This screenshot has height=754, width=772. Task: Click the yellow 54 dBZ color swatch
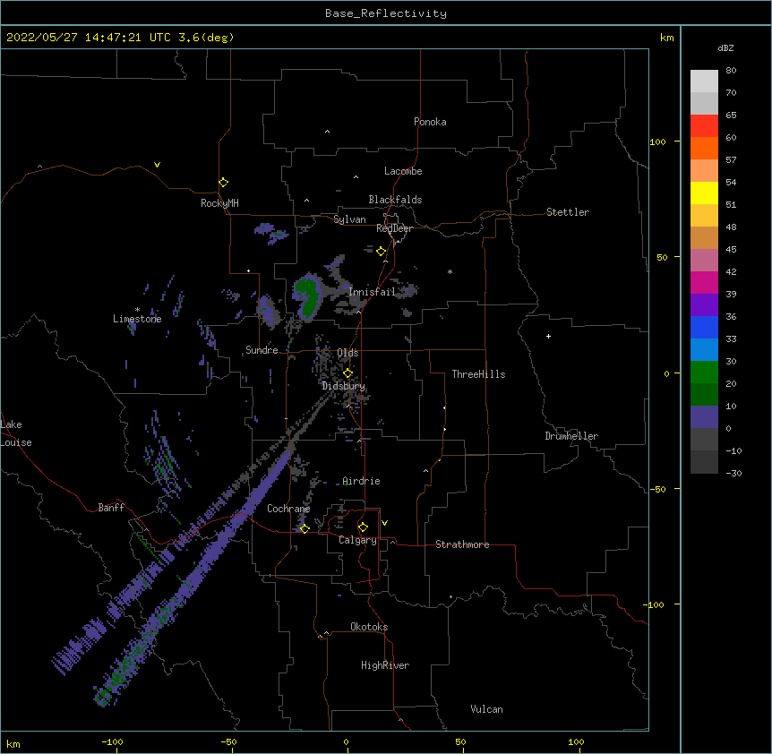coord(704,193)
